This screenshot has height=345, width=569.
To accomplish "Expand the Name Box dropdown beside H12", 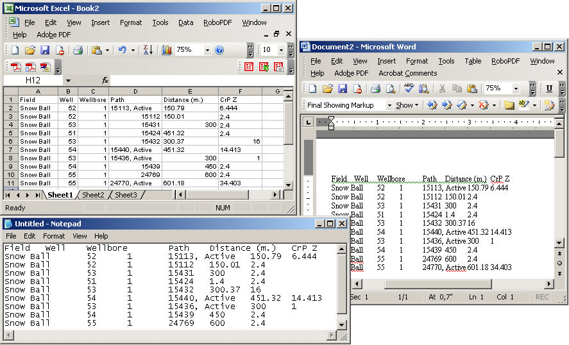I will [68, 81].
